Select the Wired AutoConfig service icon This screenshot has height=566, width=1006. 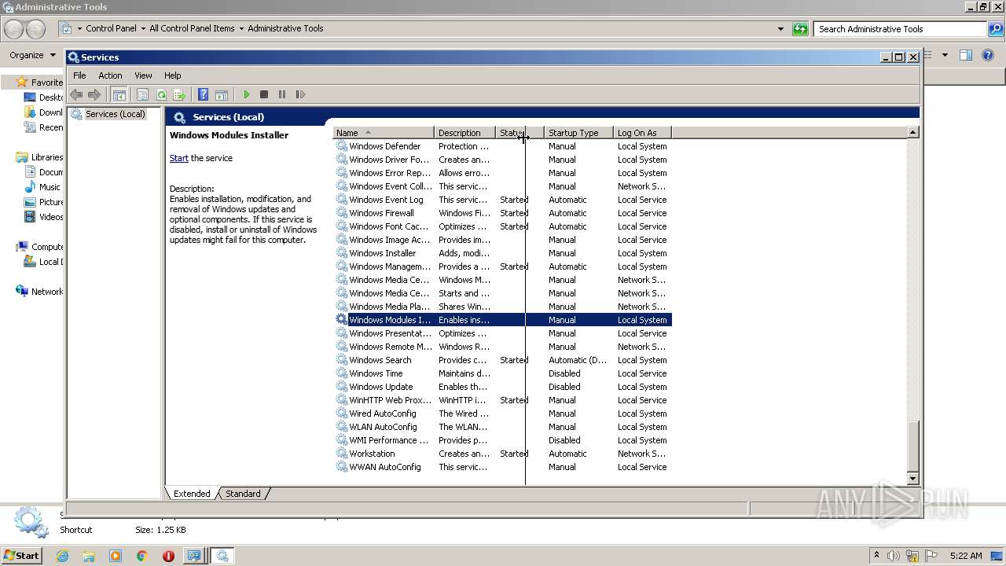point(341,413)
